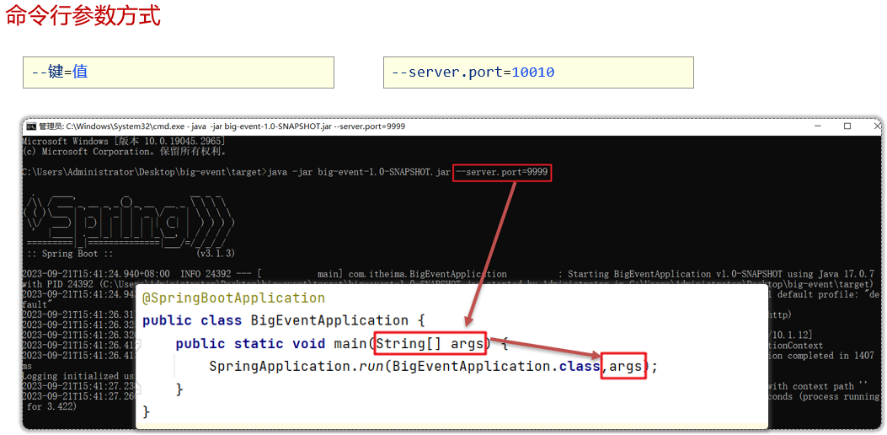
Task: Click the (v3.1.3) version text
Action: [216, 253]
